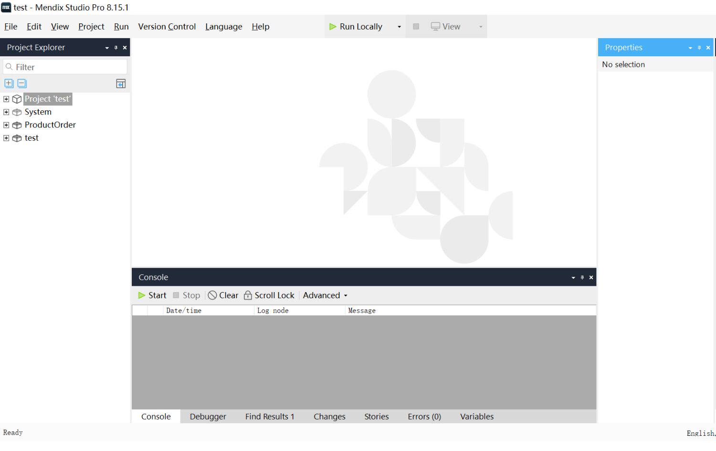
Task: Switch to the Errors (0) tab
Action: (424, 417)
